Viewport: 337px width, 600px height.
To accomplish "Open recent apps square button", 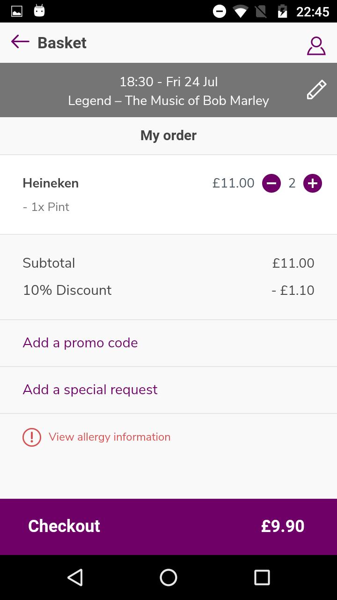I will click(262, 577).
